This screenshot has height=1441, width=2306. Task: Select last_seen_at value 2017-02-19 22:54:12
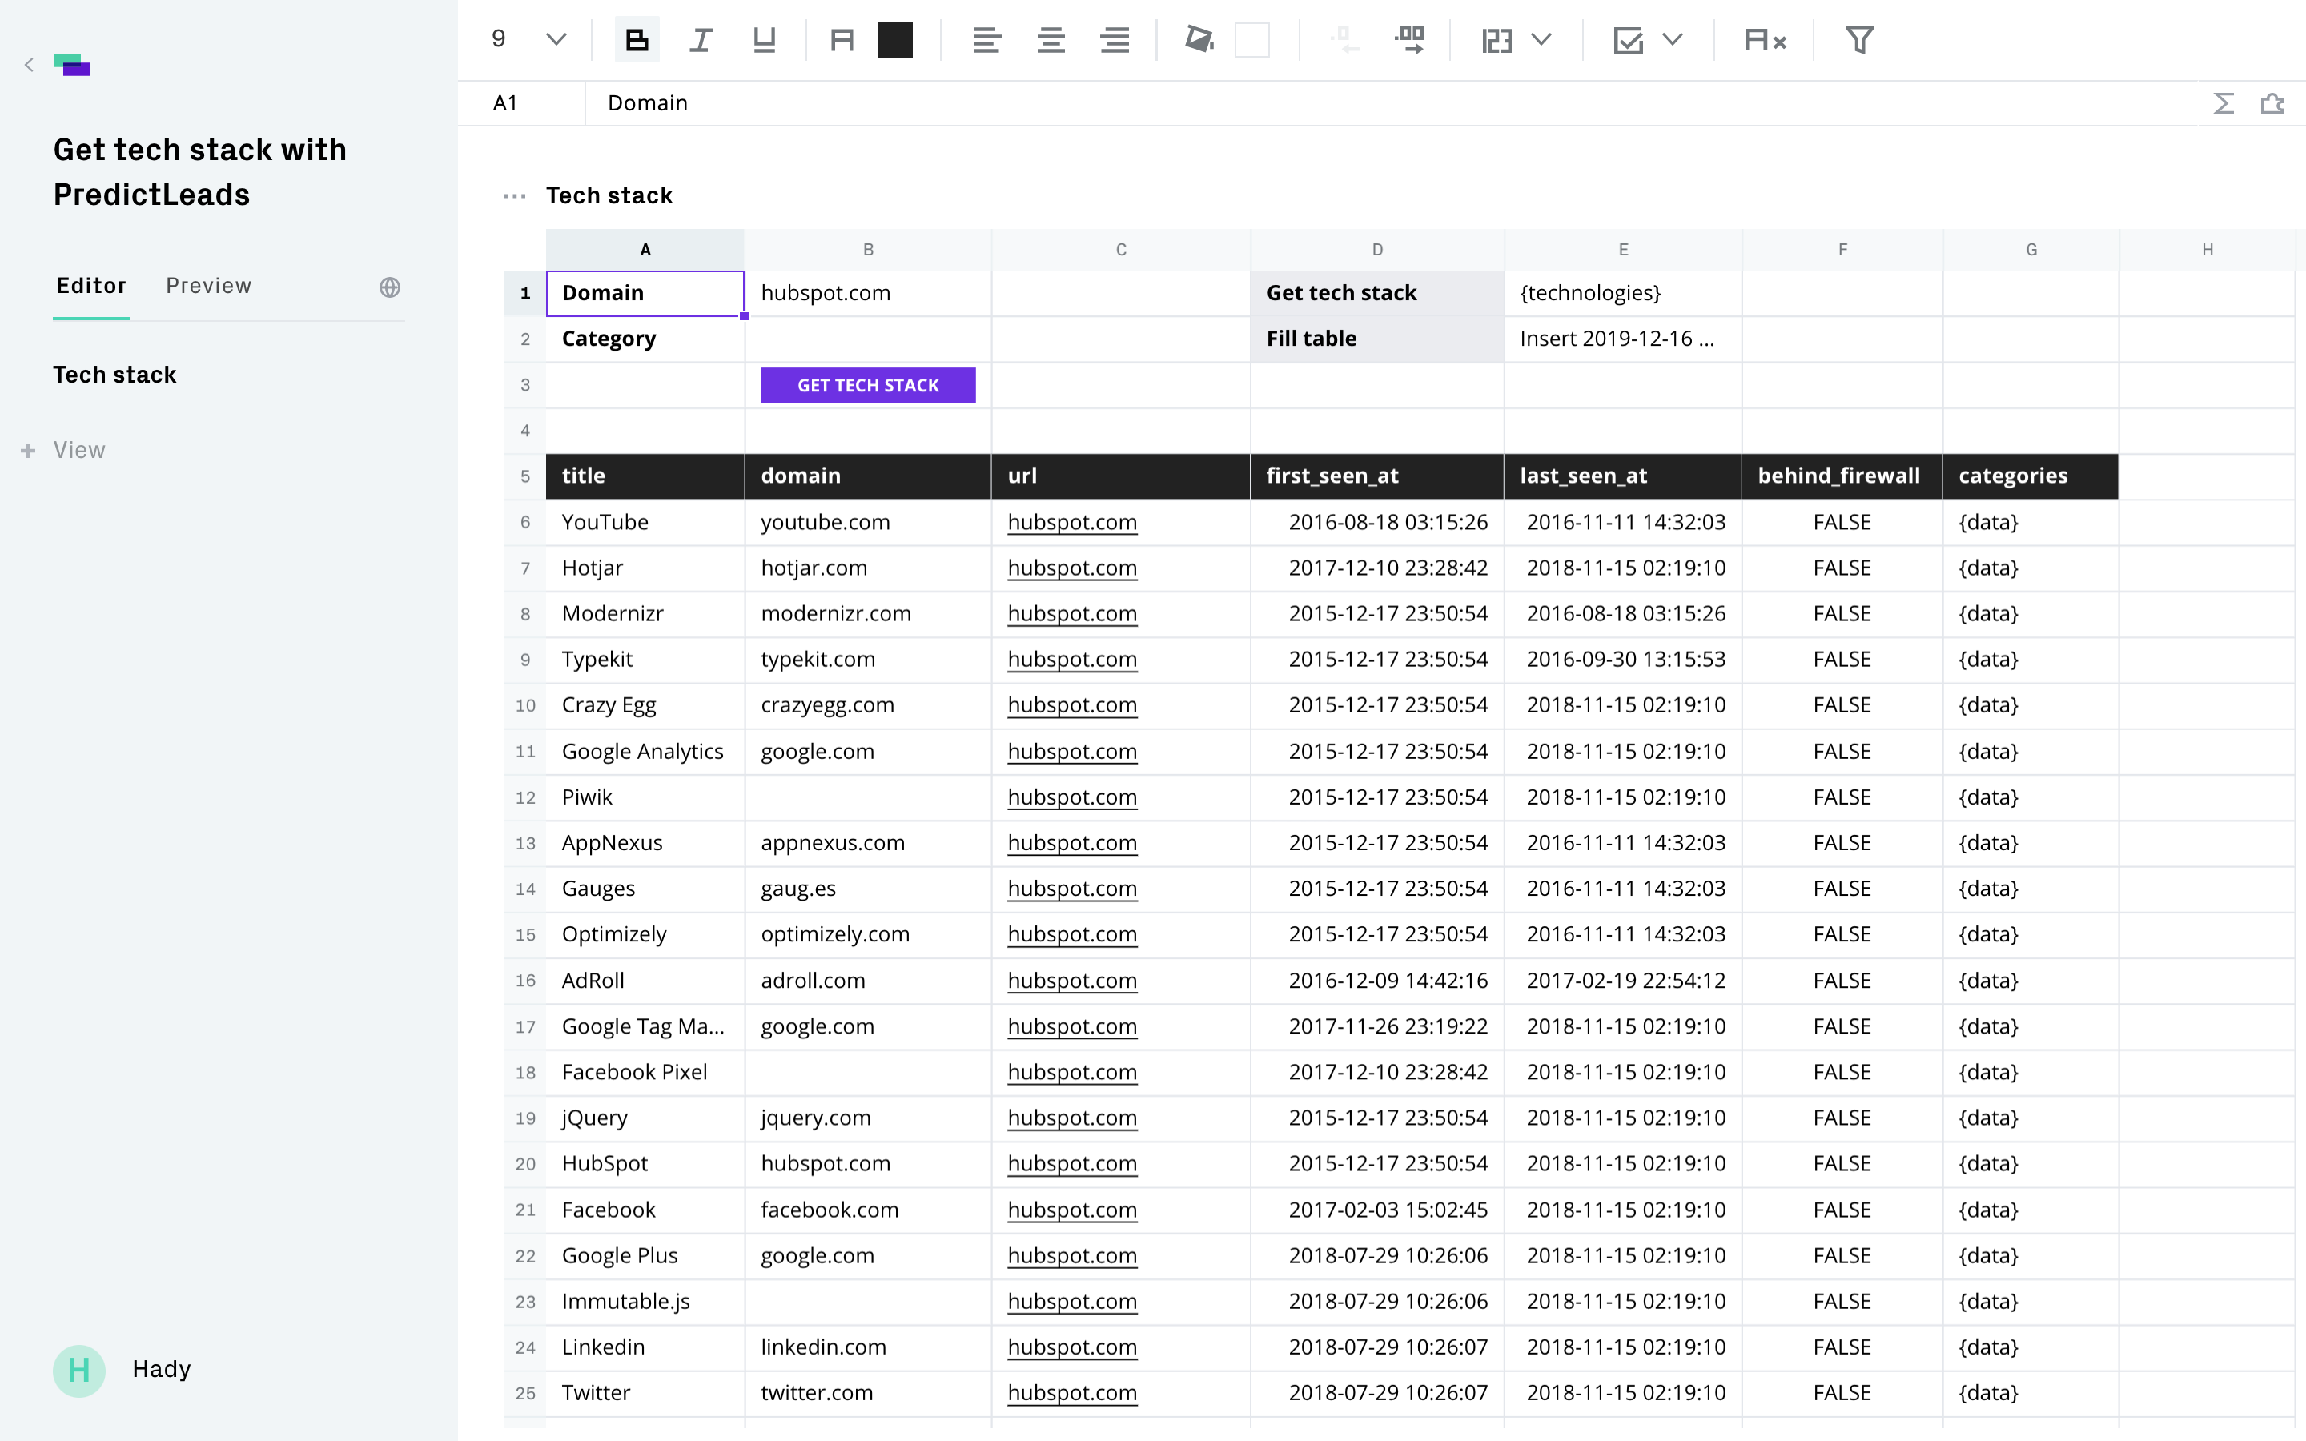[1623, 981]
